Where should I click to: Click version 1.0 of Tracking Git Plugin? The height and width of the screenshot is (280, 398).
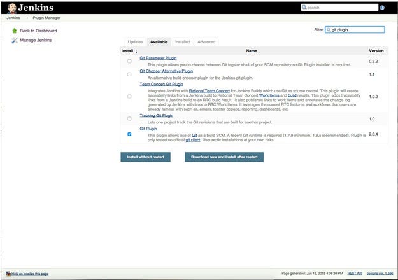pyautogui.click(x=372, y=119)
